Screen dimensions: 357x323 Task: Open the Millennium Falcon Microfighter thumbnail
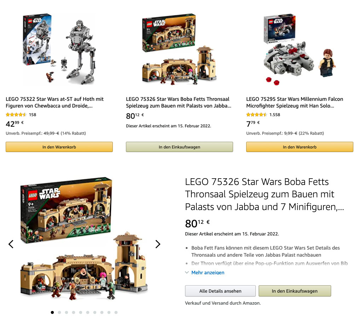[x=300, y=49]
